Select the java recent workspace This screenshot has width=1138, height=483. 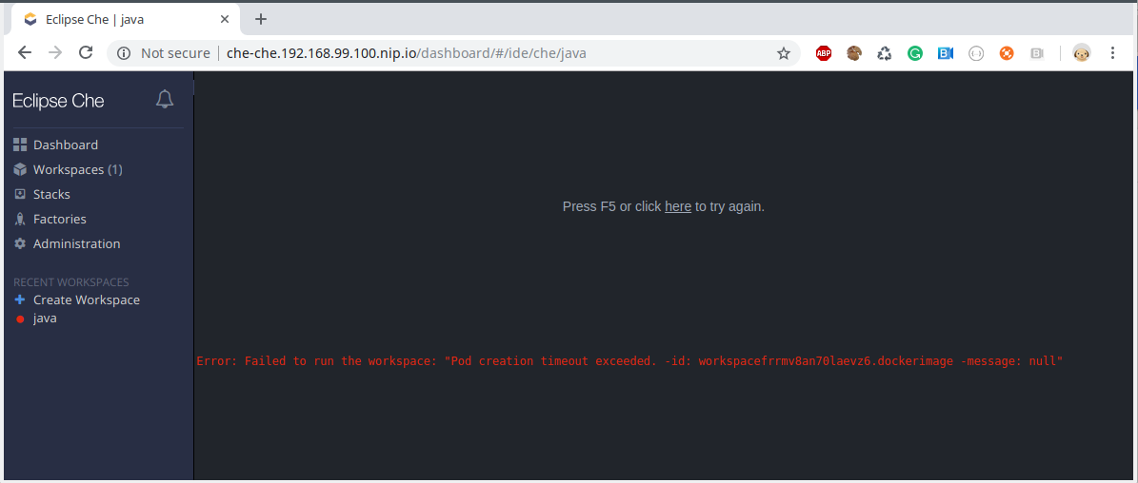pos(45,318)
